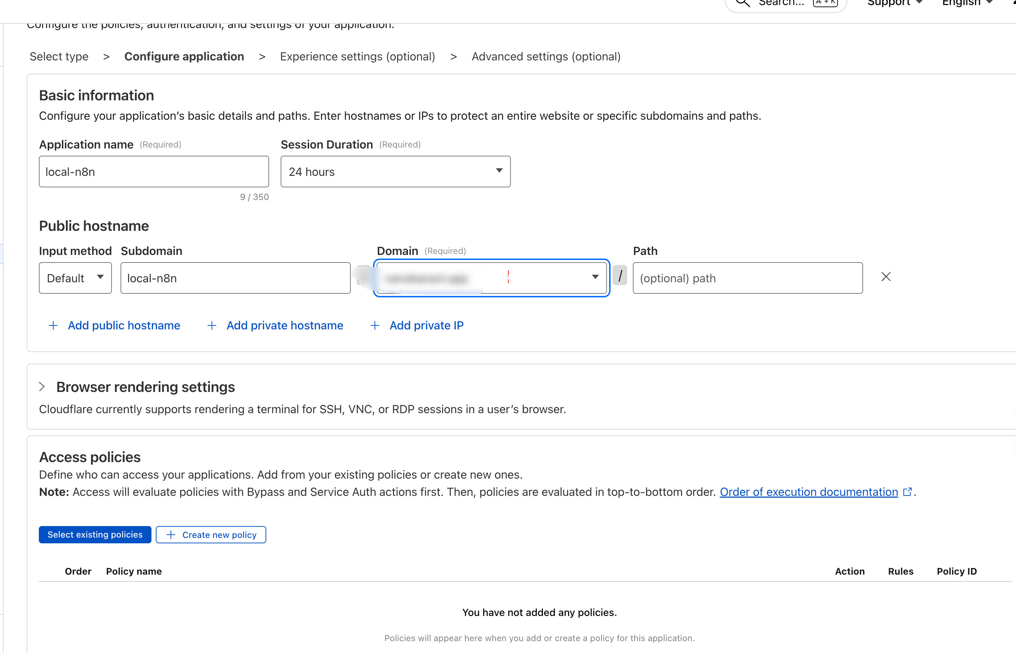This screenshot has height=653, width=1016.
Task: Open the Session Duration dropdown
Action: click(x=395, y=172)
